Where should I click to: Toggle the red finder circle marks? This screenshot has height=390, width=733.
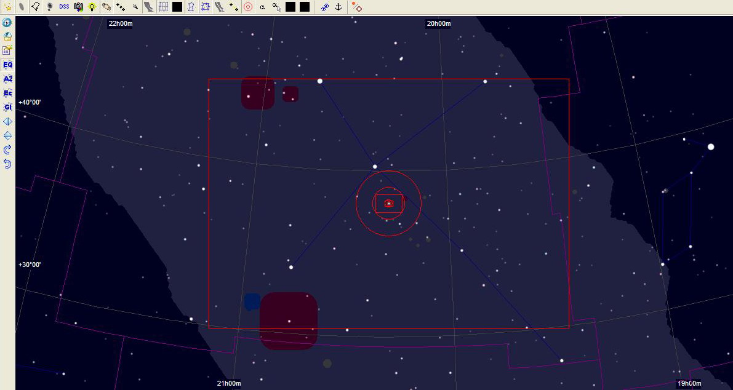click(248, 7)
